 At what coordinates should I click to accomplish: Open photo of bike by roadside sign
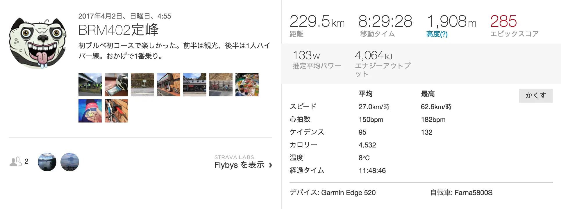(142, 85)
